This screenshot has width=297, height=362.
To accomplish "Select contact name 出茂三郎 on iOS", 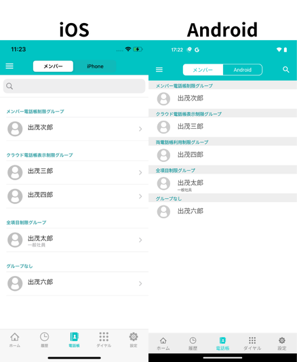I will (41, 171).
